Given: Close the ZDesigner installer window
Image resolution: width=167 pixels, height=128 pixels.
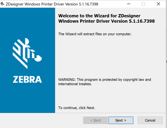Looking at the screenshot, I should 158,4.
